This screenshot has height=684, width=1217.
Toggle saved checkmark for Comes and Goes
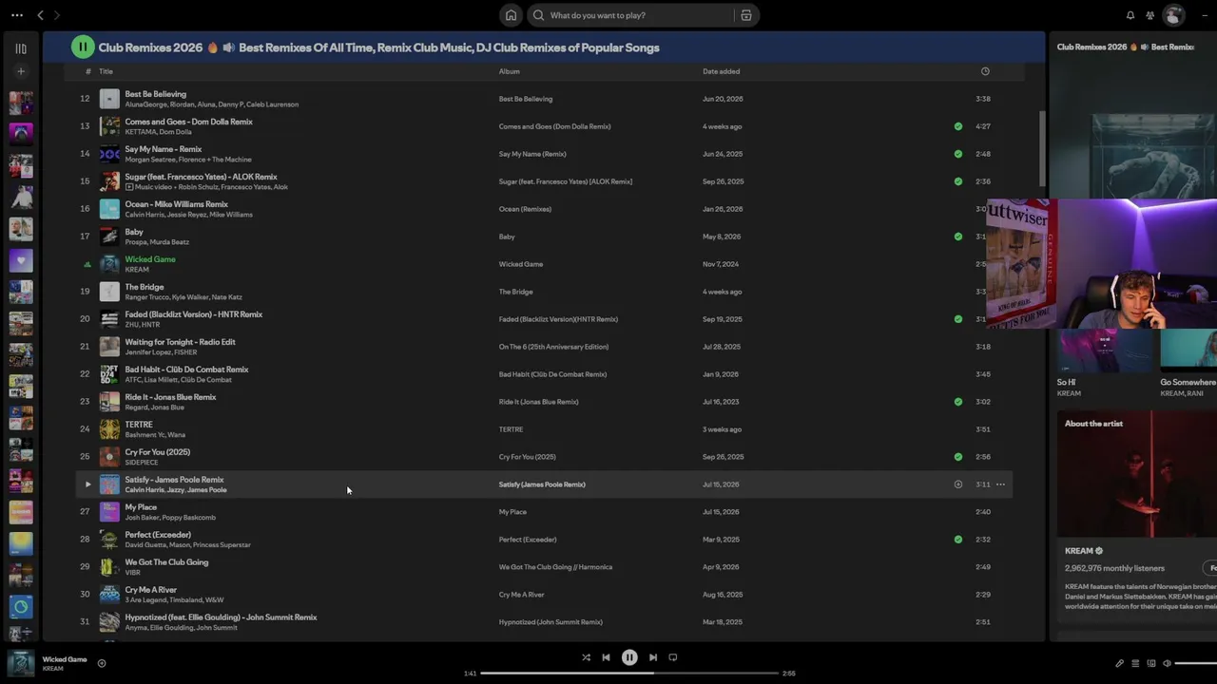click(958, 126)
